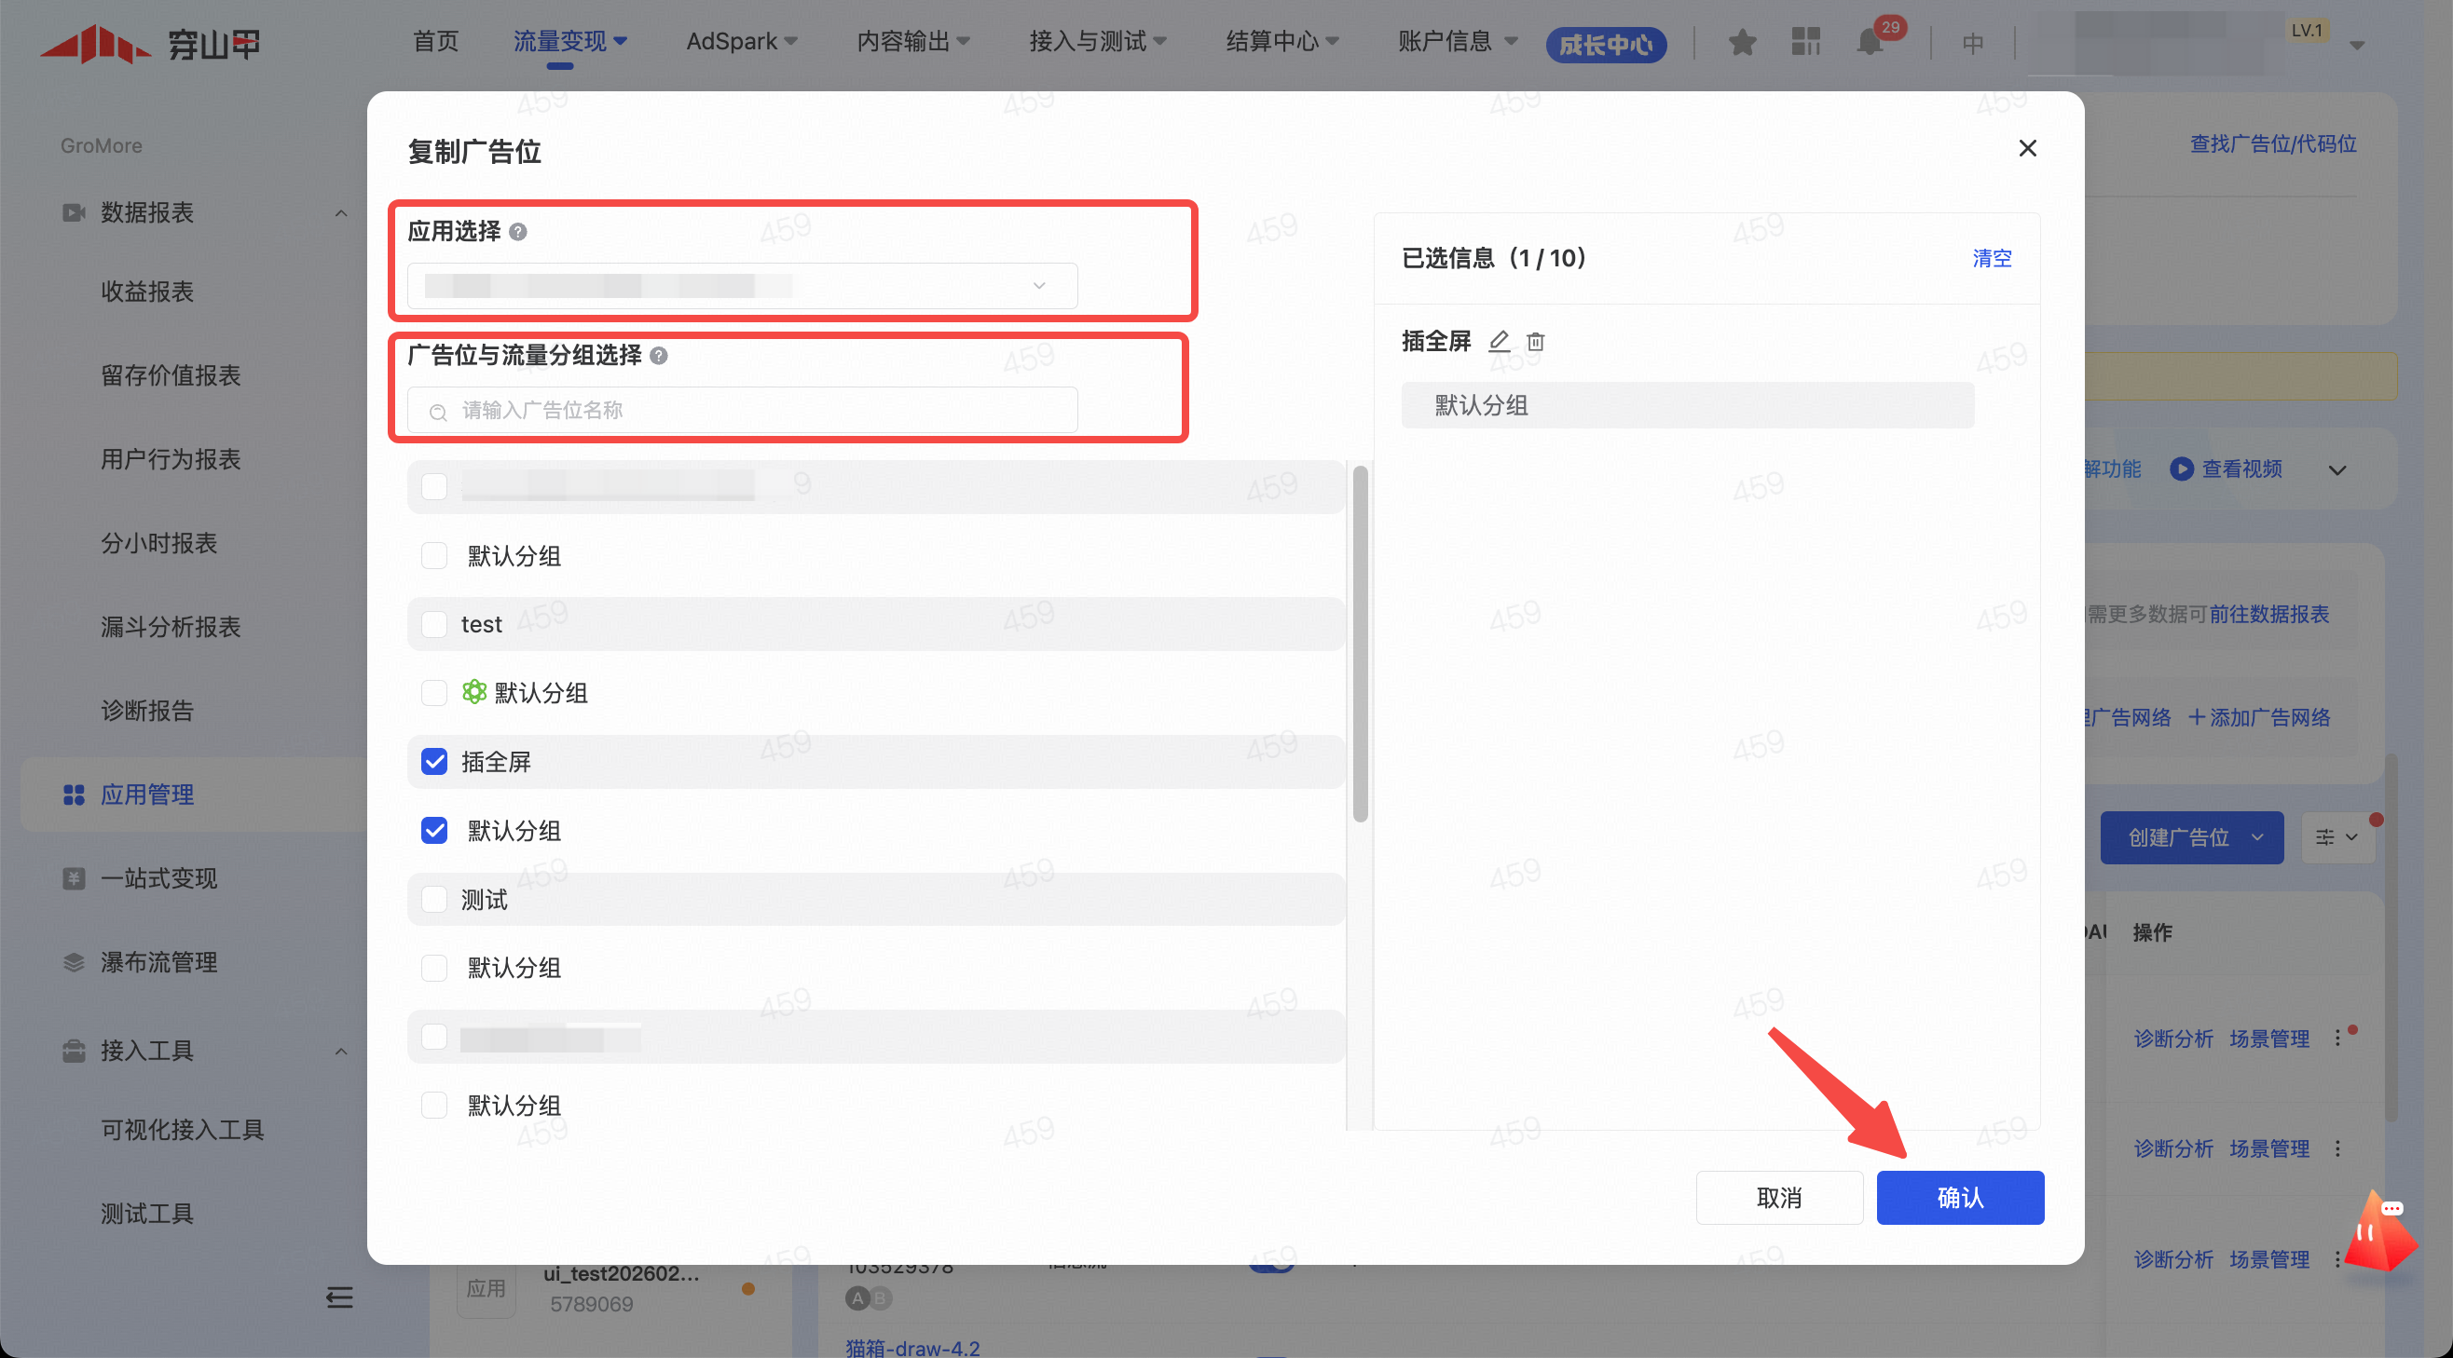Click the 请输入广告位名称 search field
This screenshot has width=2453, height=1358.
[x=742, y=410]
